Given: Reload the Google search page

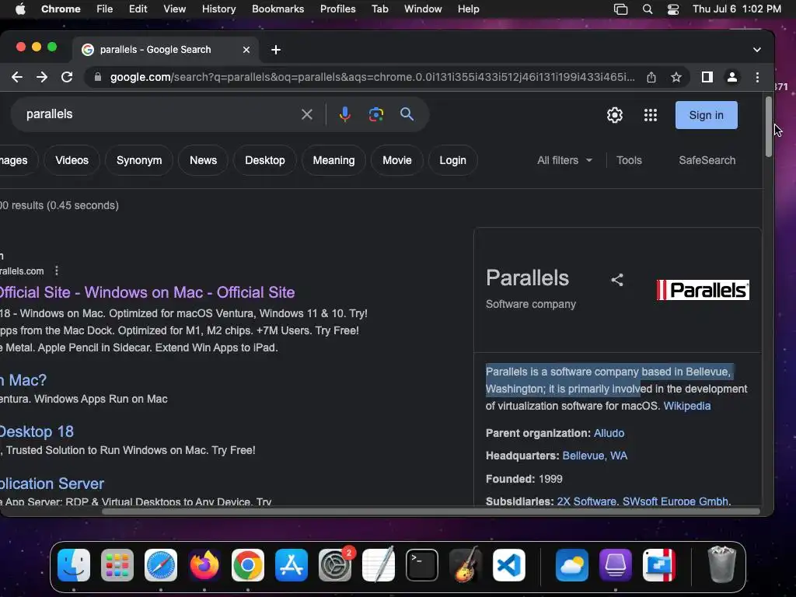Looking at the screenshot, I should (x=67, y=77).
